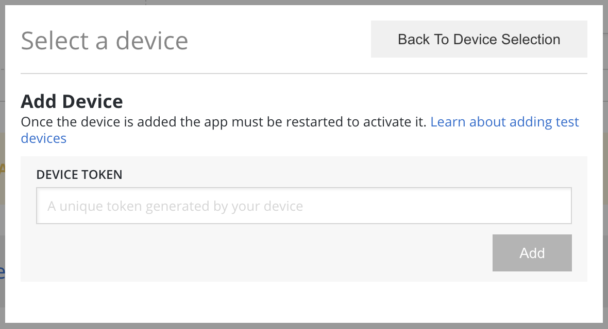608x329 pixels.
Task: Place the cursor in the token text box
Action: pos(304,206)
